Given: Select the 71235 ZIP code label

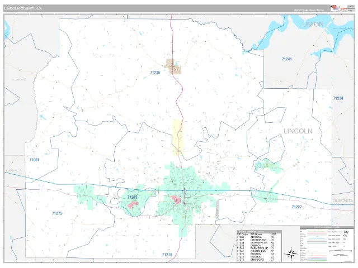Looking at the screenshot, I should (155, 73).
